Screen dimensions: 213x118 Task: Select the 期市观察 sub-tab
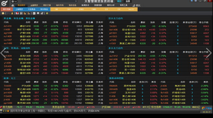point(7,9)
